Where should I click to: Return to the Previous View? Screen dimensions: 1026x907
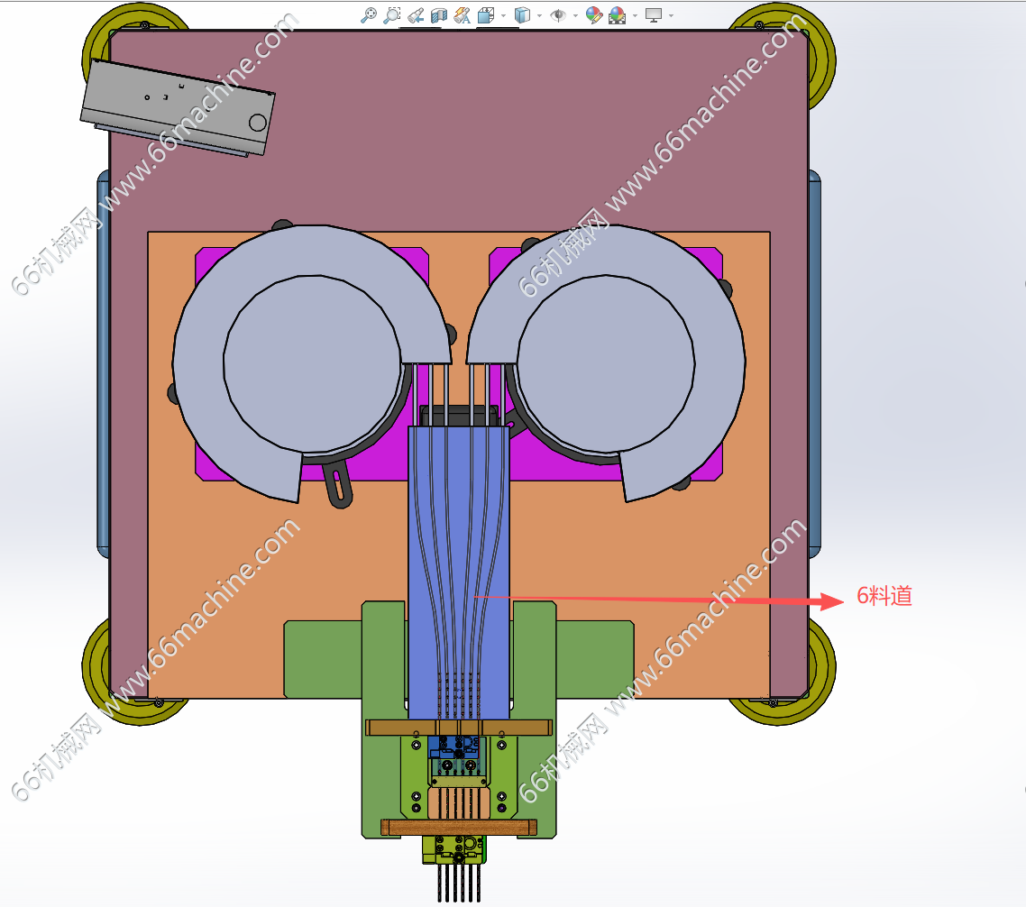point(415,15)
